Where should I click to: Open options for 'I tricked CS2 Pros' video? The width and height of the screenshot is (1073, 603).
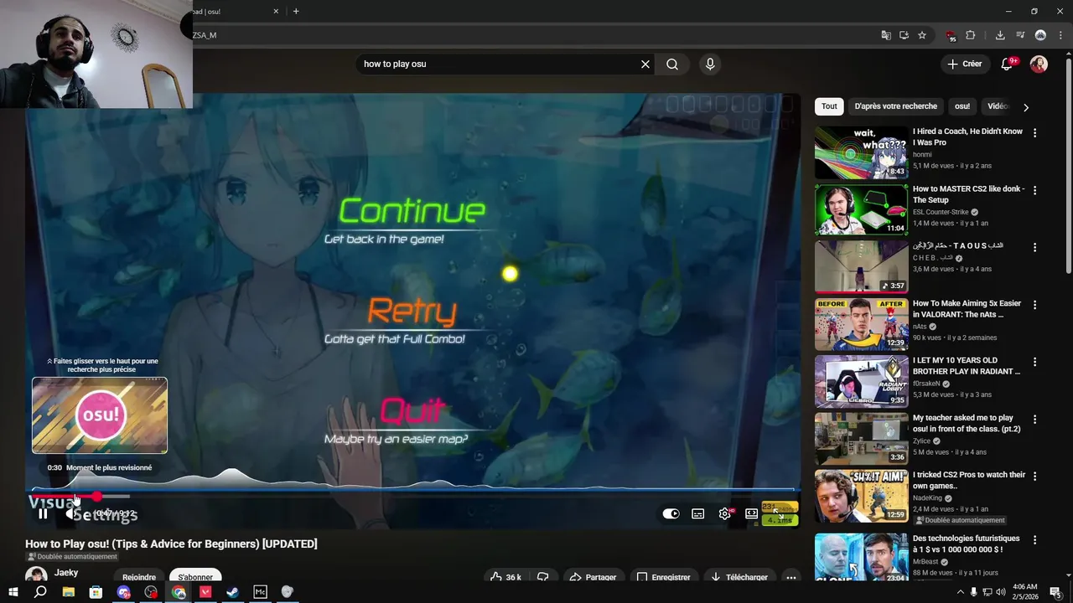pos(1034,477)
